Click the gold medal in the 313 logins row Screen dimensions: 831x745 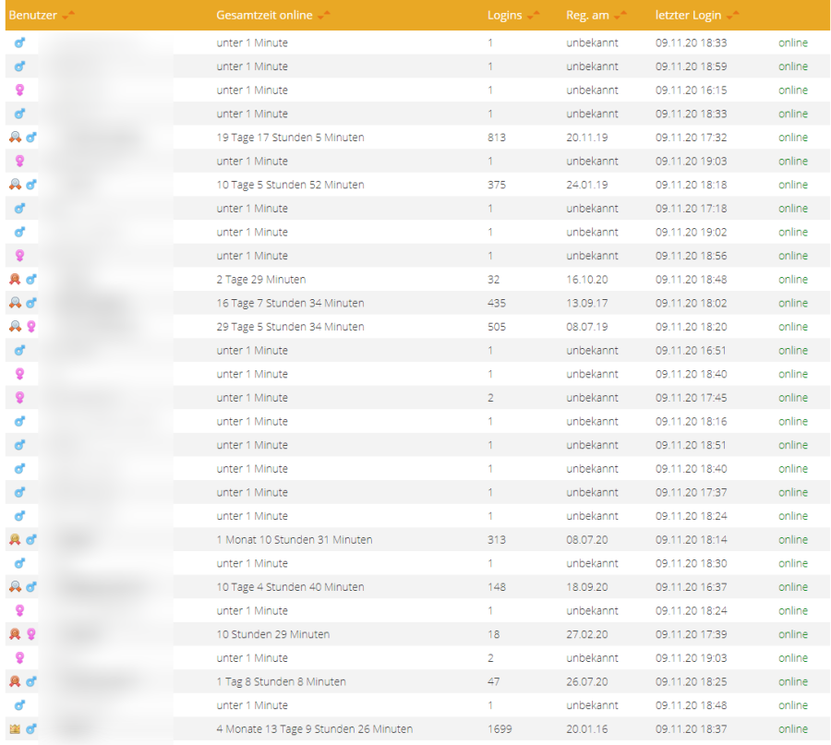pos(15,540)
